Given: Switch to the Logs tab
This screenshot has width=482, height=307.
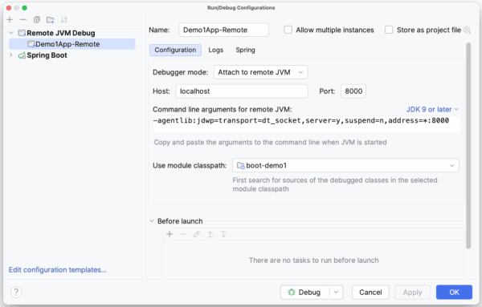Looking at the screenshot, I should [x=216, y=50].
